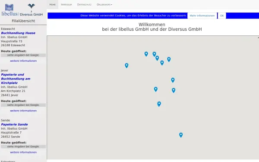259x162 pixels.
Task: Click the 'Hauptstraße 7' address line
Action: coord(11,133)
